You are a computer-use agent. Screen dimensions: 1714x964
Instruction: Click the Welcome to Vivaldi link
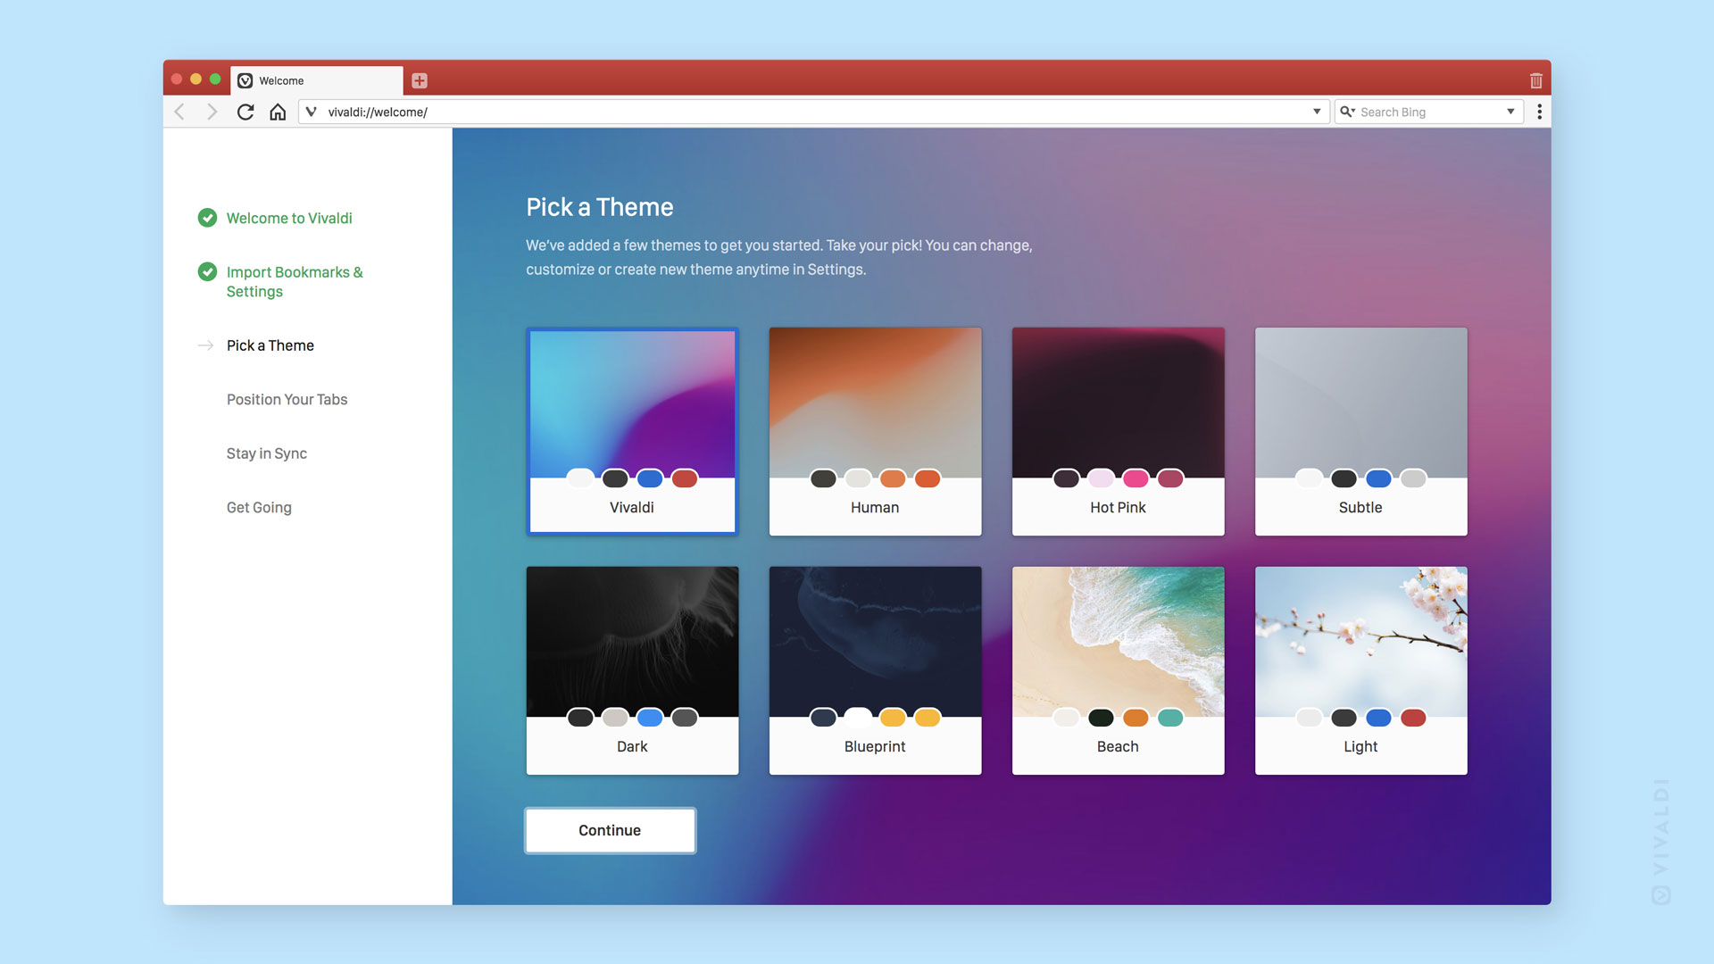[288, 218]
